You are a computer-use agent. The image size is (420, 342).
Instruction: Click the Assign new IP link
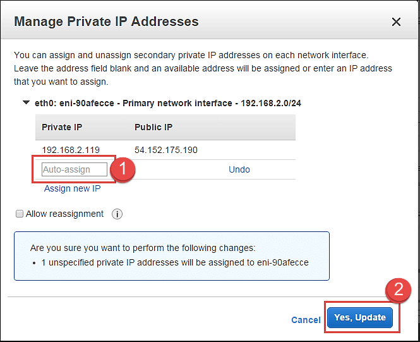[x=72, y=188]
